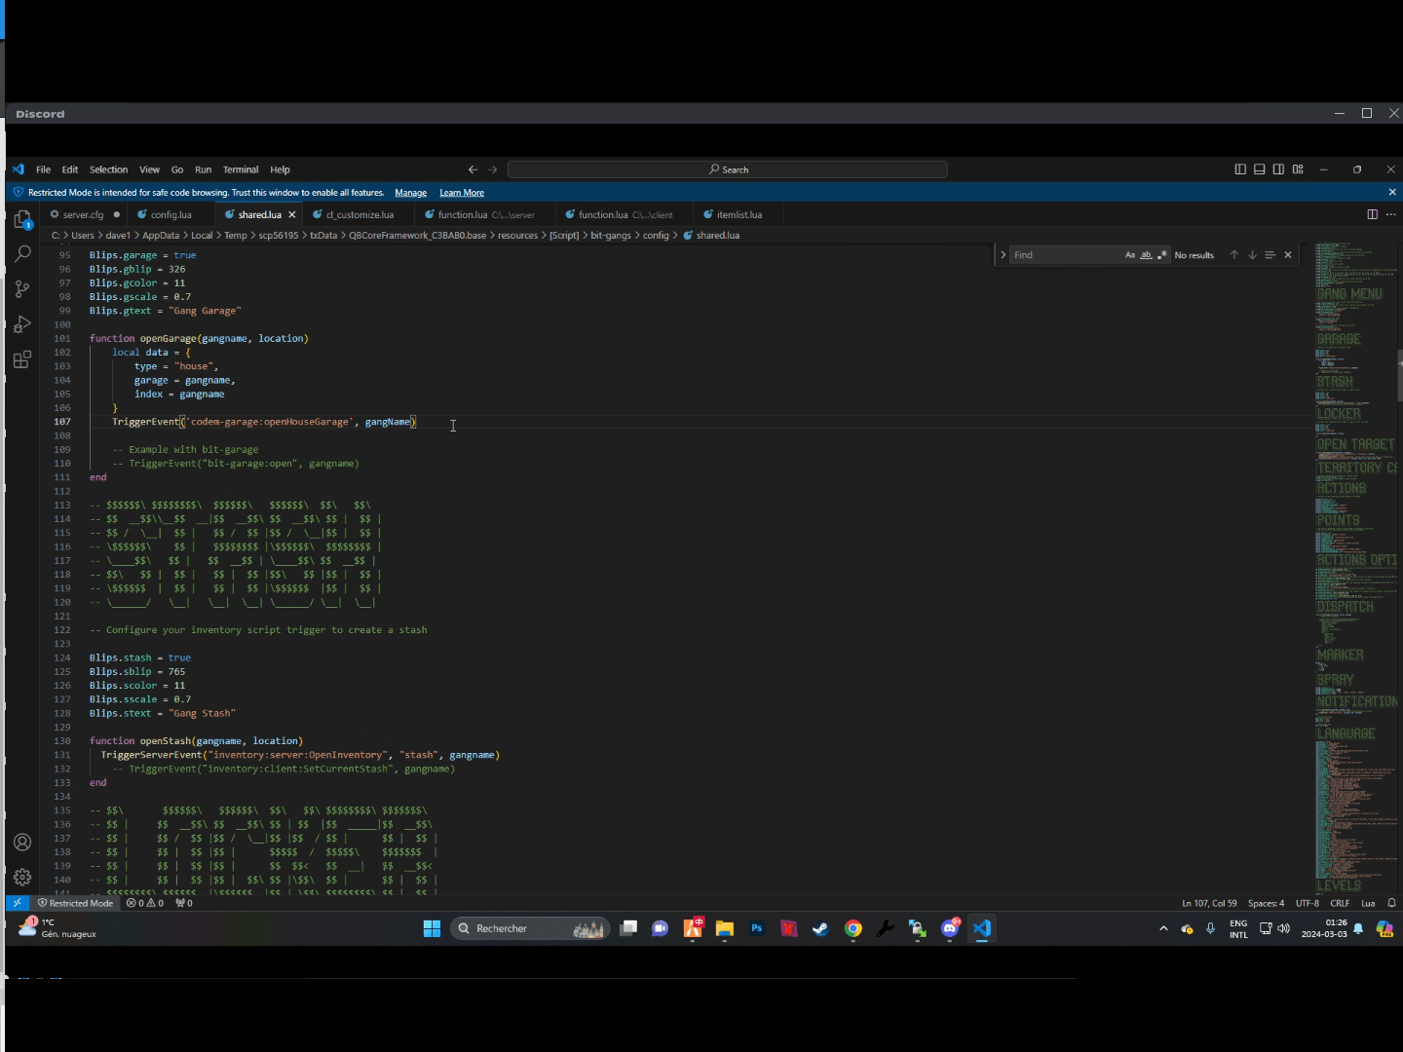Click the title bar Search box
The height and width of the screenshot is (1052, 1403).
[x=728, y=169]
